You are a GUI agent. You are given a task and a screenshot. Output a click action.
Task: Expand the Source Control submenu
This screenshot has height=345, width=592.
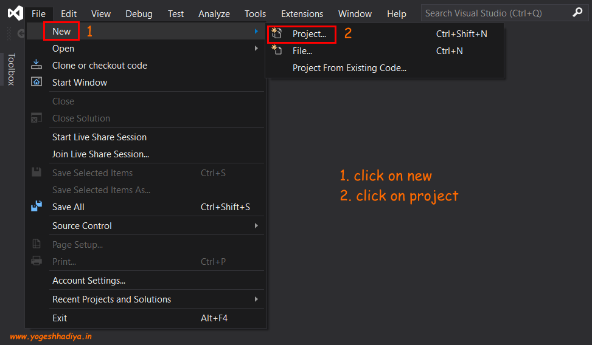tap(257, 226)
